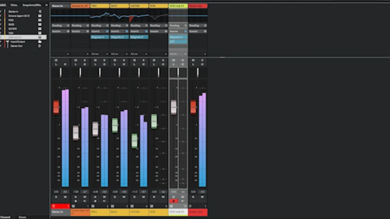Viewport: 390px width, 219px height.
Task: Click Inserts header on VOX channel
Action: coord(158,31)
